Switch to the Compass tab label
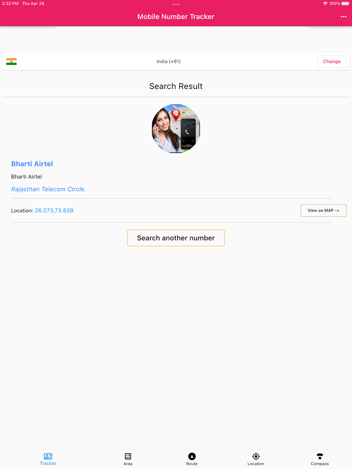Image resolution: width=352 pixels, height=469 pixels. (320, 464)
